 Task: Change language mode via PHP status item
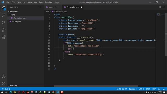[x=154, y=89]
